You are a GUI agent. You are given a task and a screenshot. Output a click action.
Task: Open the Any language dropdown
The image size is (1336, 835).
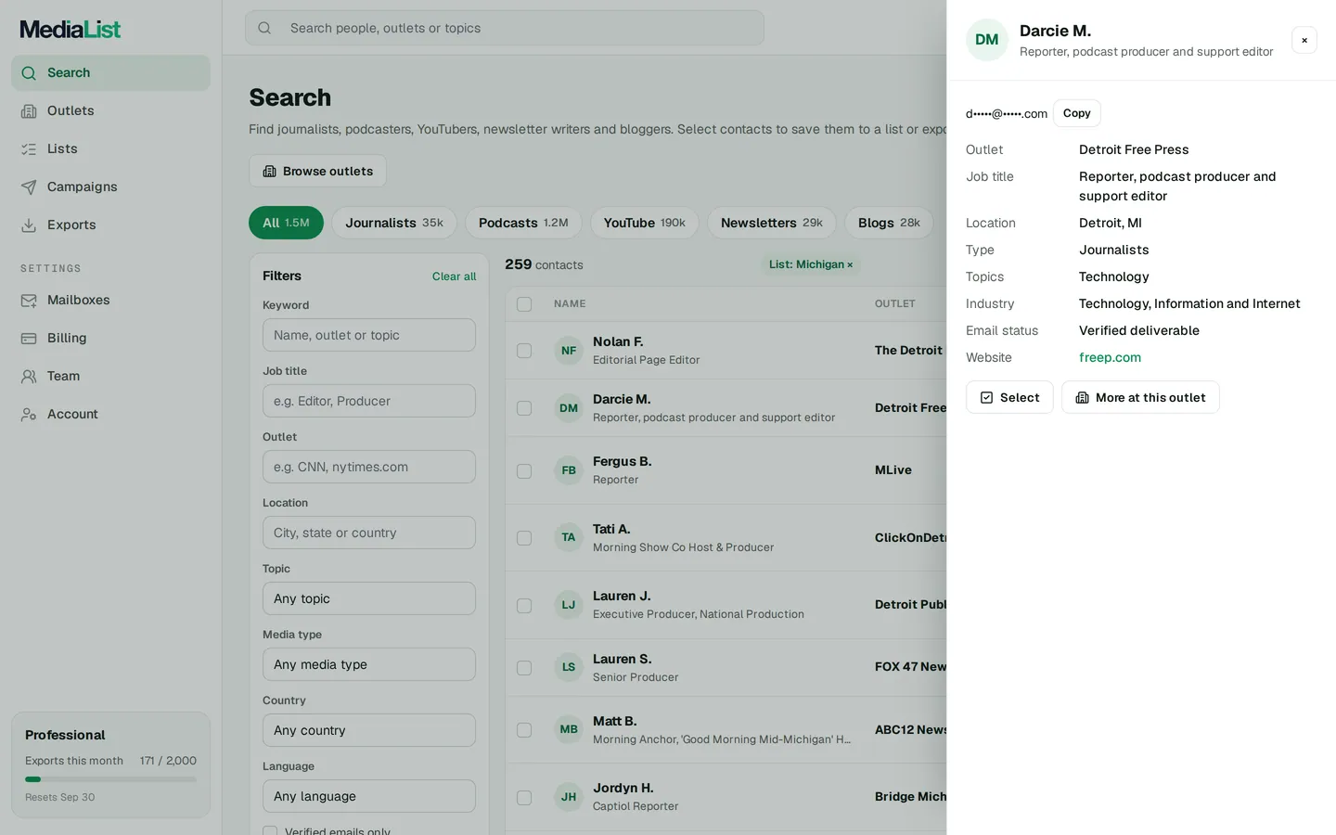click(x=369, y=796)
